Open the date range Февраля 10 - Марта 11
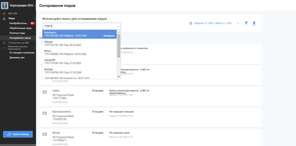Screen dimensions: 296x146 pyautogui.click(x=213, y=23)
